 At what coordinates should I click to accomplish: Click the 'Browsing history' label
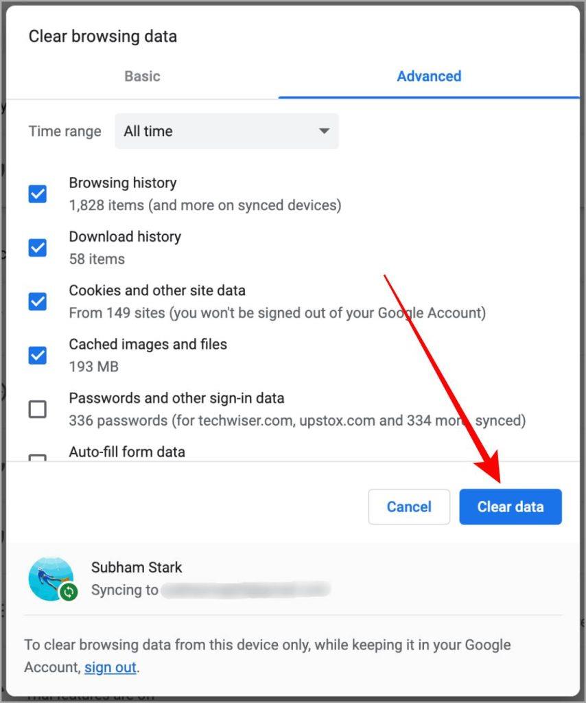click(x=123, y=183)
